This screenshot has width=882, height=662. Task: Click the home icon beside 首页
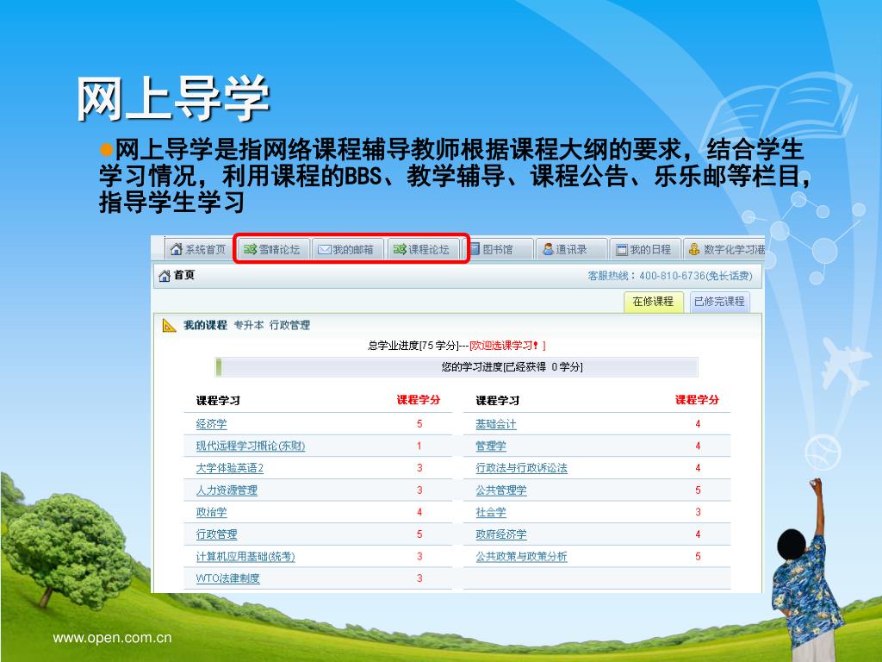[165, 275]
